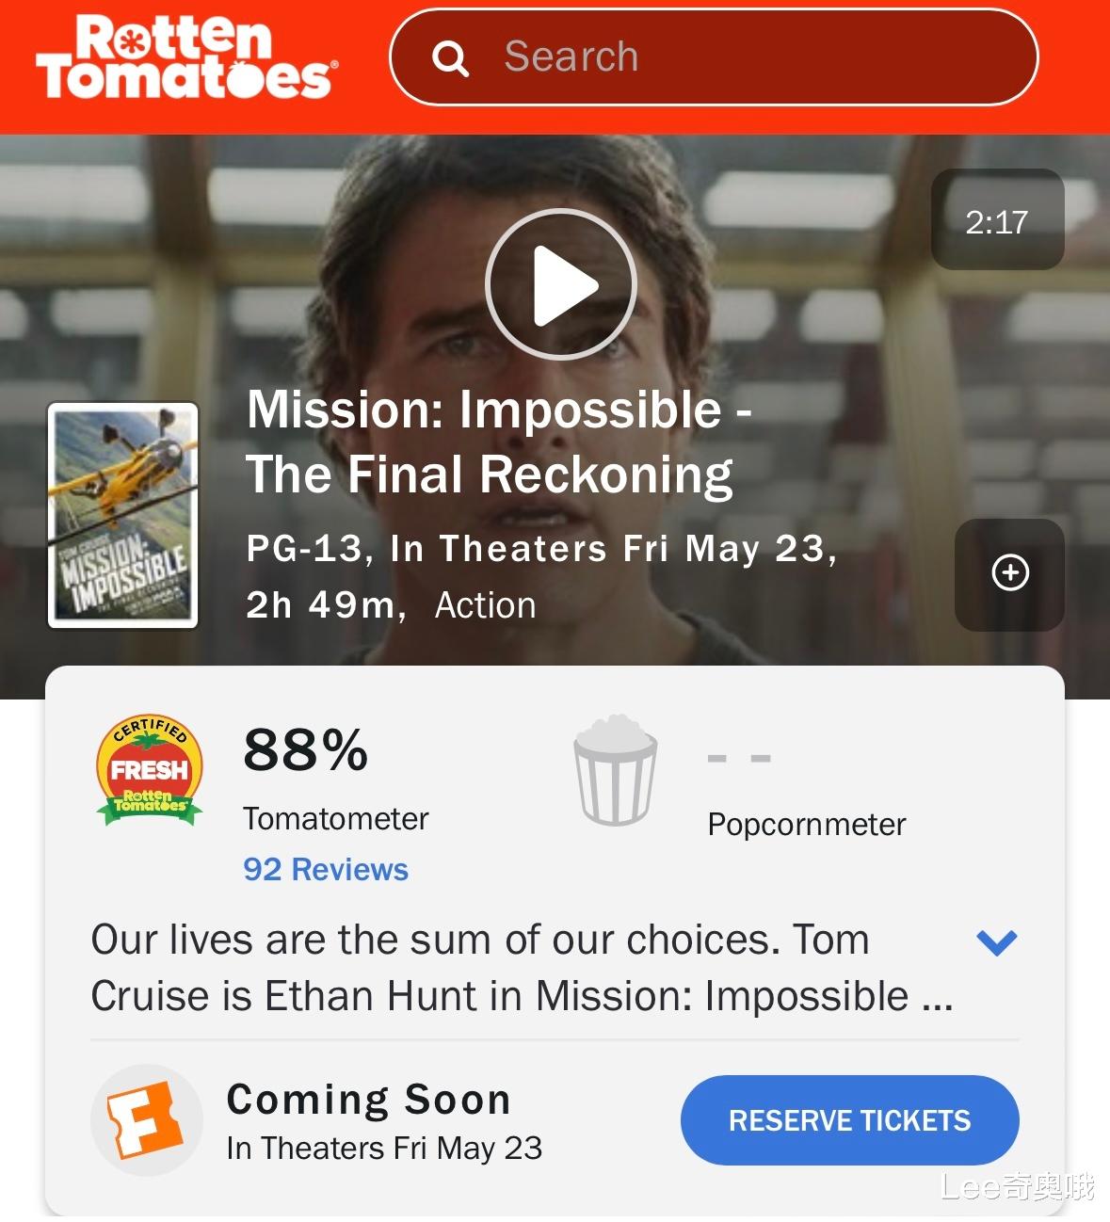Image resolution: width=1110 pixels, height=1222 pixels.
Task: Click the Tomatometer label text
Action: (x=336, y=819)
